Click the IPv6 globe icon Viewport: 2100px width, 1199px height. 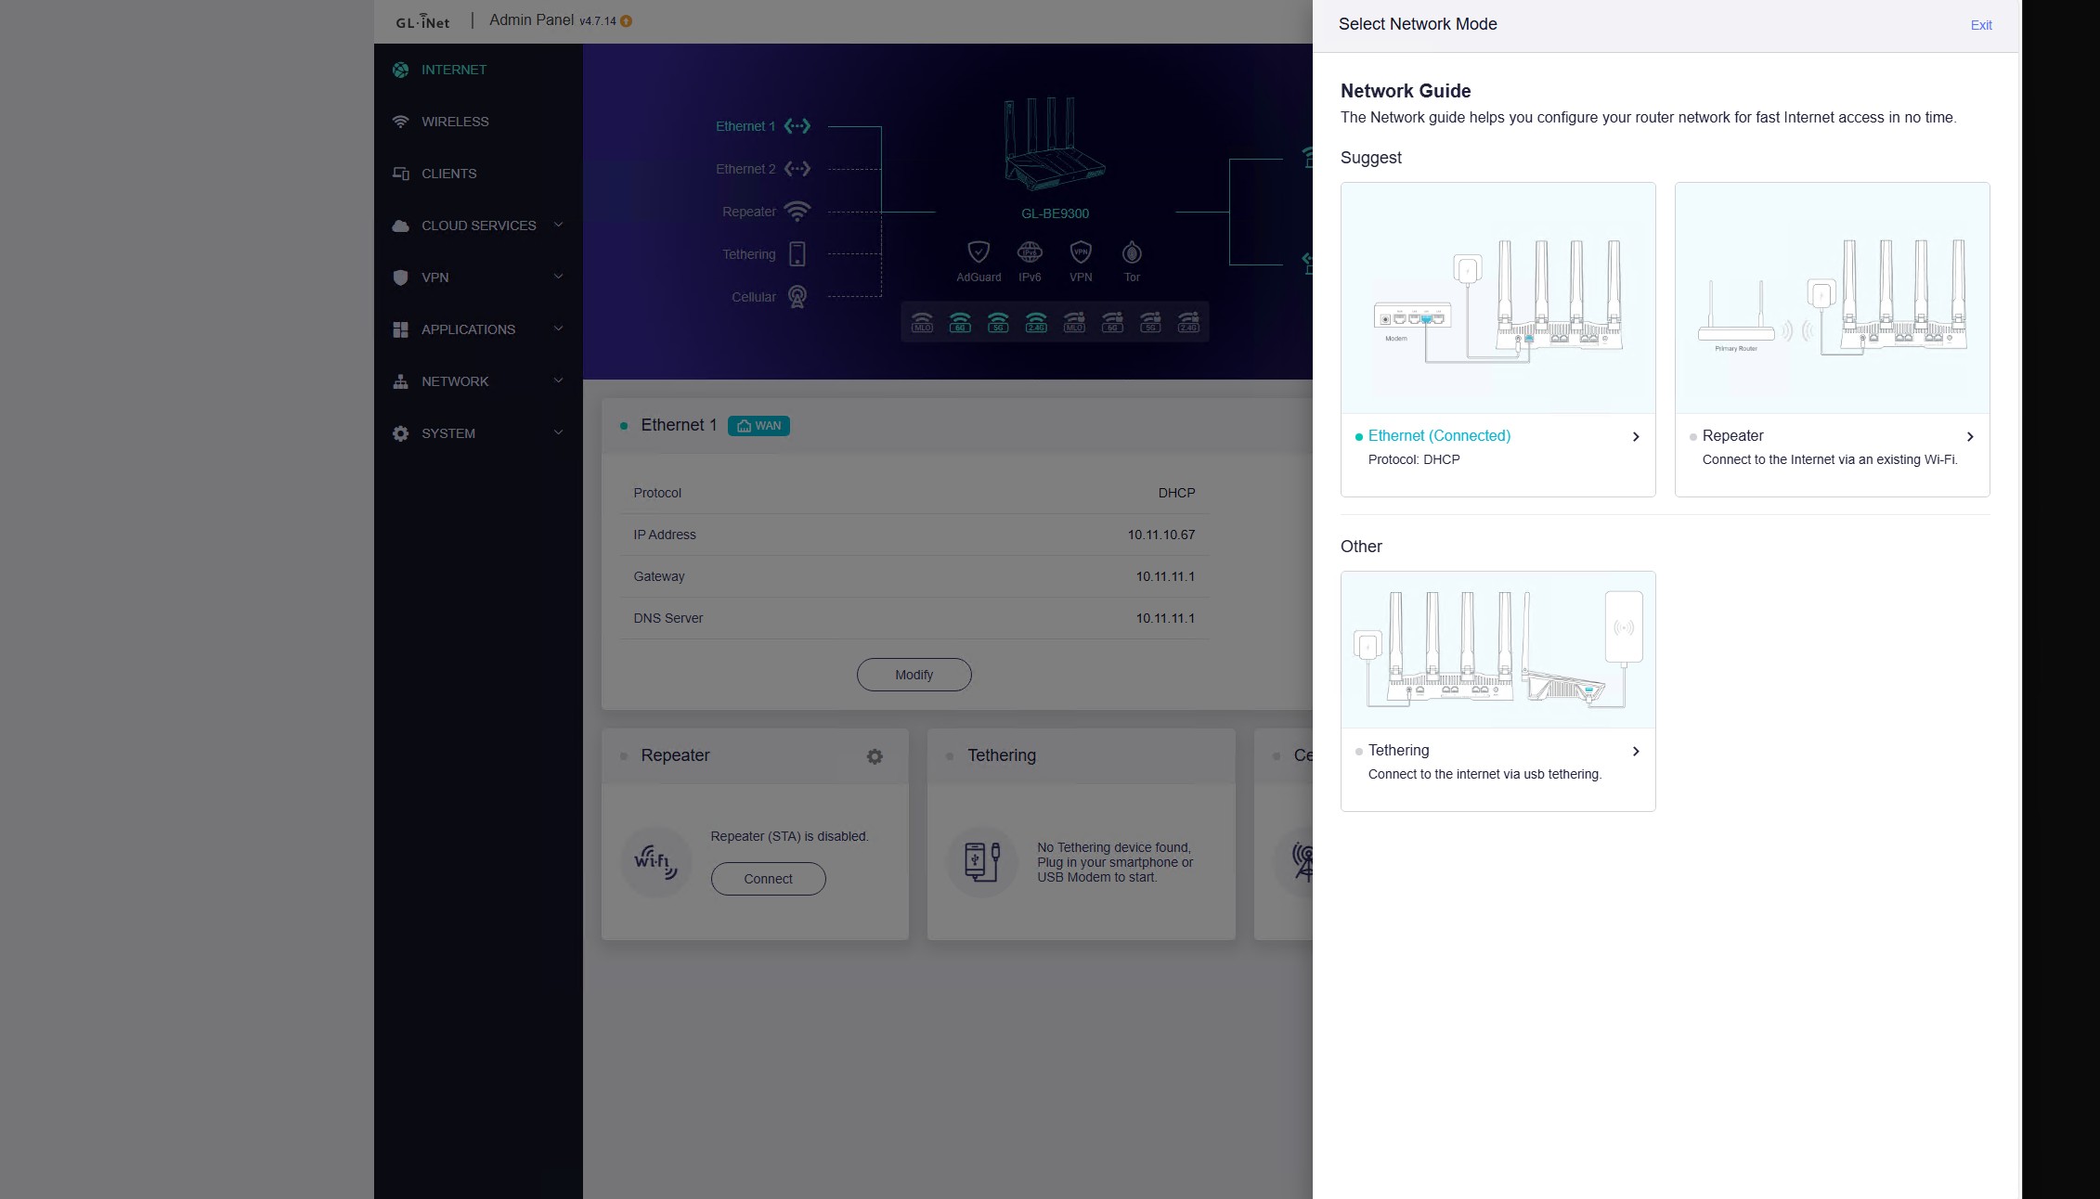pyautogui.click(x=1030, y=252)
